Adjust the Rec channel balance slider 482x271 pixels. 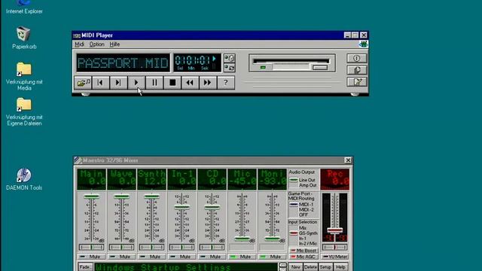(334, 247)
